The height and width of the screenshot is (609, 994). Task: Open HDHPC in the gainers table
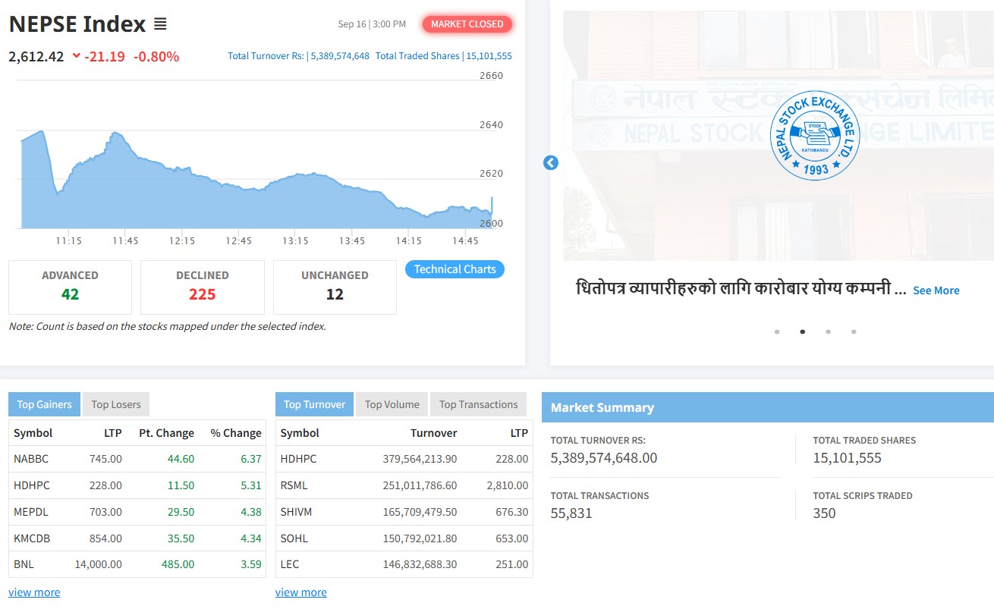31,485
